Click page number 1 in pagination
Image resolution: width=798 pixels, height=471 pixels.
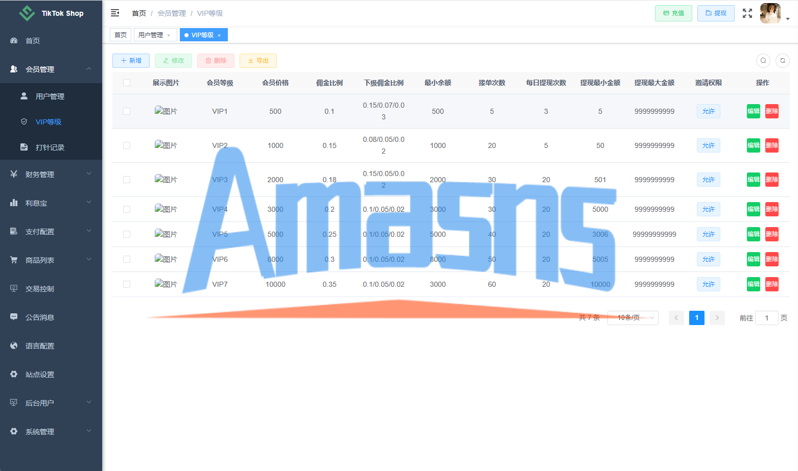(697, 318)
